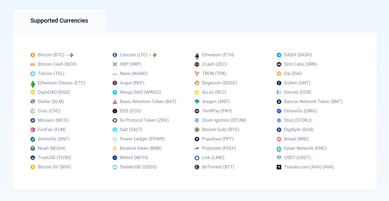Click the Storj (STORJ) icon
This screenshot has width=389, height=201.
tap(279, 121)
